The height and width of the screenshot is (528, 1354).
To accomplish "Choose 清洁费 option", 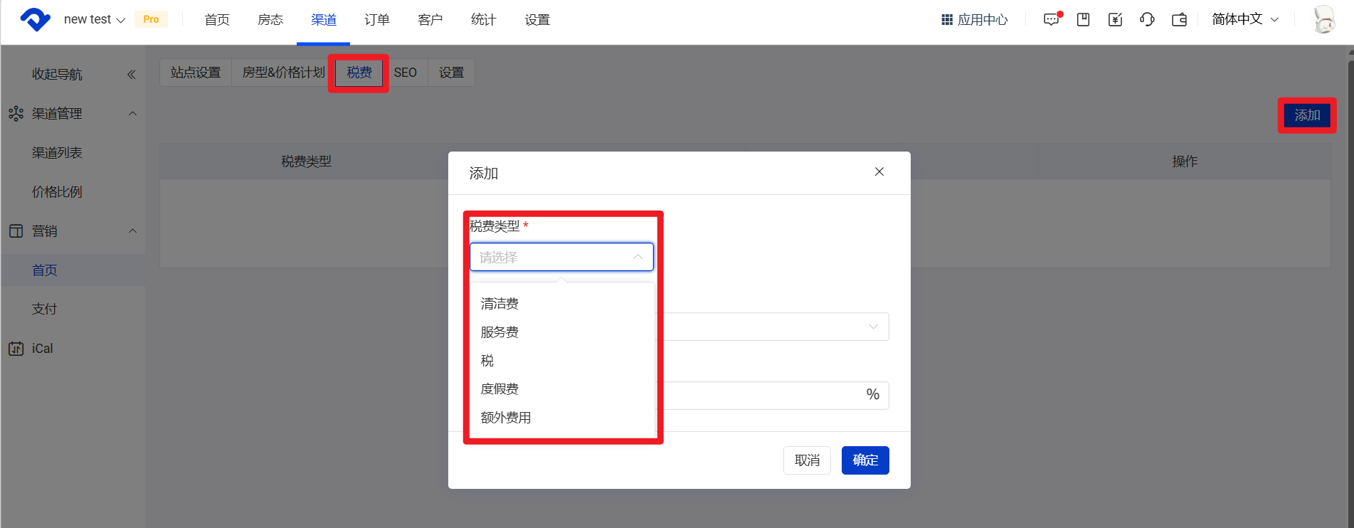I will click(562, 304).
